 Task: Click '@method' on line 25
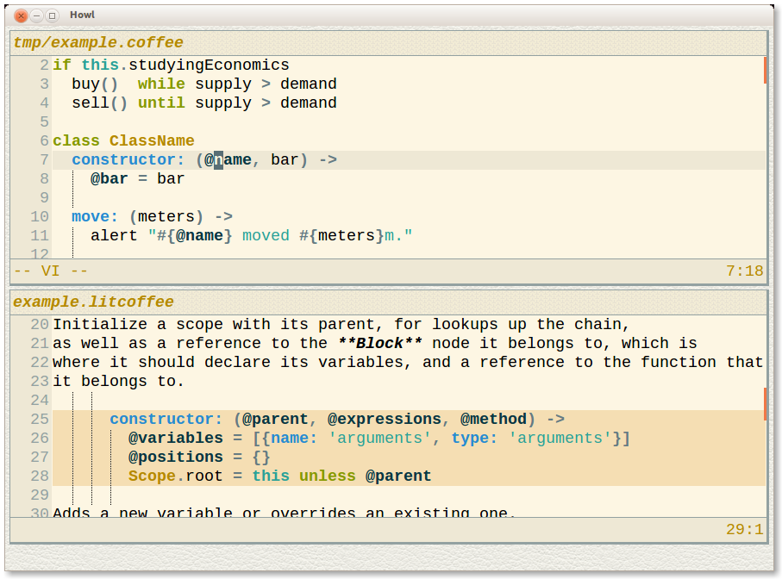[x=493, y=419]
